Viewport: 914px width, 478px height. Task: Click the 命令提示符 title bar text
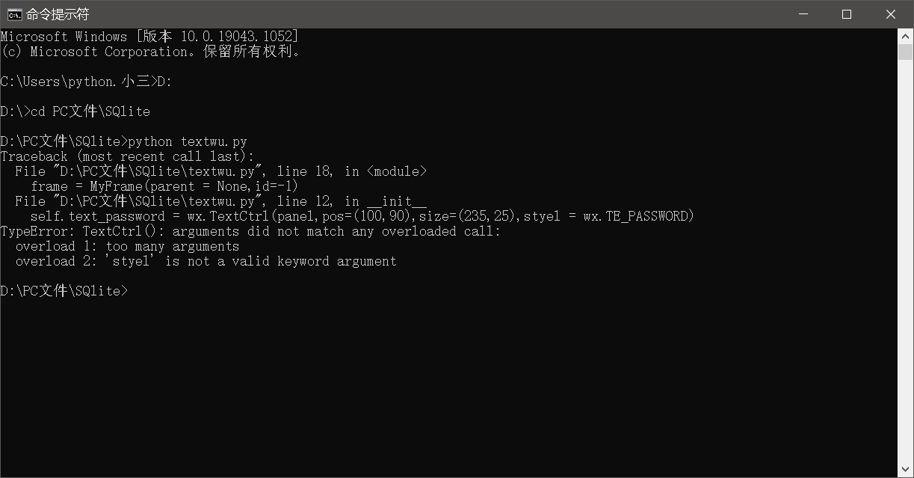pyautogui.click(x=58, y=14)
